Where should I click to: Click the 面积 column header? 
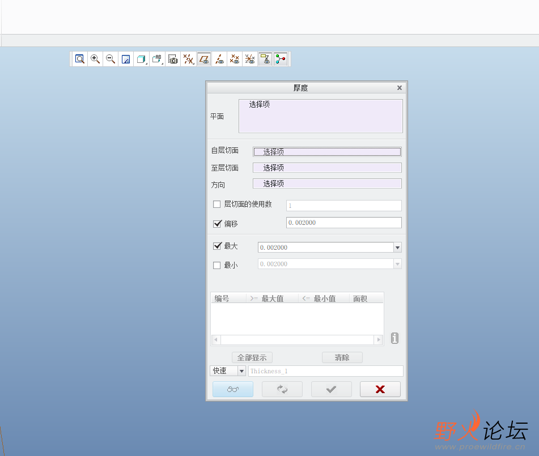[366, 299]
